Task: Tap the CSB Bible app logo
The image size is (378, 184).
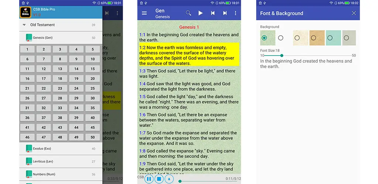Action: (x=25, y=12)
